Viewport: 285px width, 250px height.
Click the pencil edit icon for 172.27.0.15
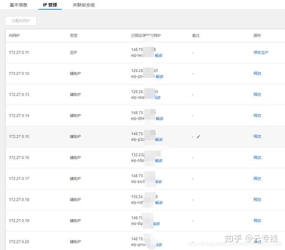click(x=199, y=136)
